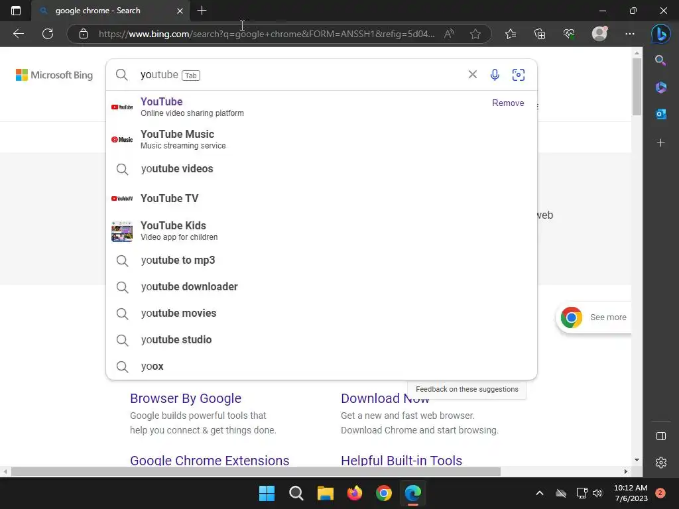Open visual search camera icon
Viewport: 679px width, 509px height.
point(519,75)
